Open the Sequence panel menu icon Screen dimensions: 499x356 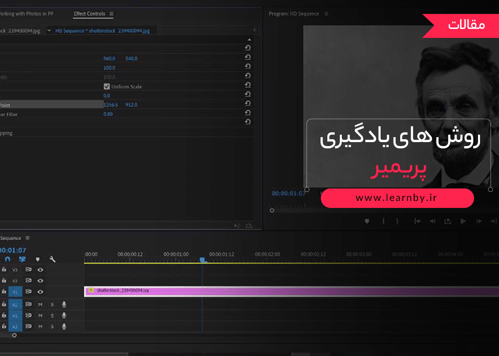[27, 238]
